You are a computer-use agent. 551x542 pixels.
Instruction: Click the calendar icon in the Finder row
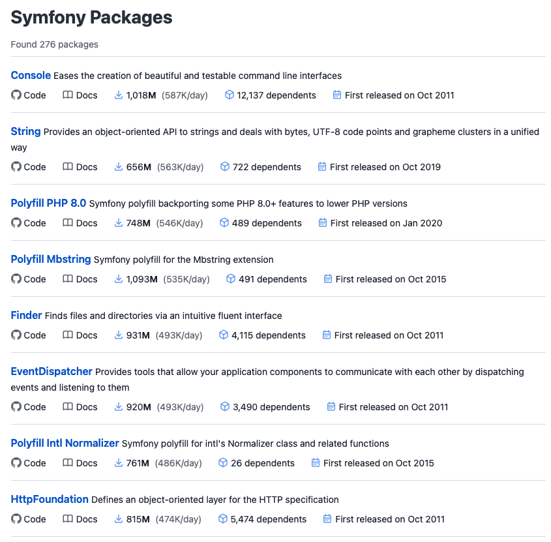(x=327, y=335)
